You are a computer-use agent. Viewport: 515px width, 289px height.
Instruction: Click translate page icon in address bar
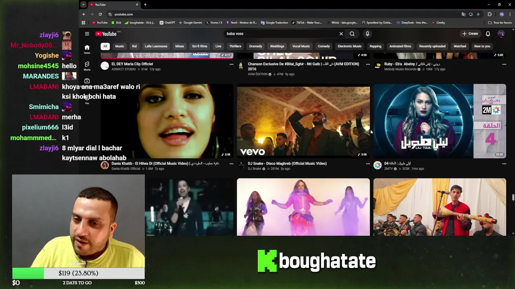(x=463, y=14)
